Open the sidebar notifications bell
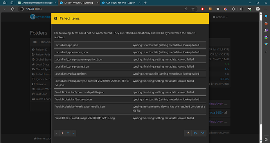Image resolution: width=270 pixels, height=143 pixels. click(x=266, y=16)
